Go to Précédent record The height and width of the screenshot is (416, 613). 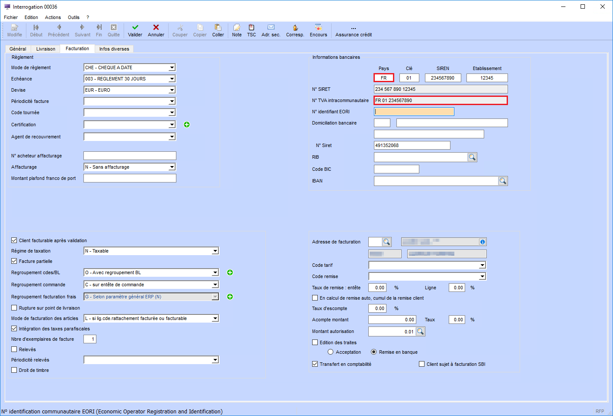tap(58, 30)
